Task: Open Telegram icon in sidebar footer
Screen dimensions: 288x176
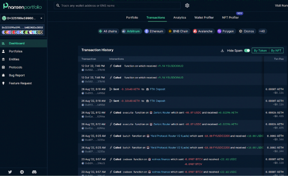Action: [x=22, y=172]
